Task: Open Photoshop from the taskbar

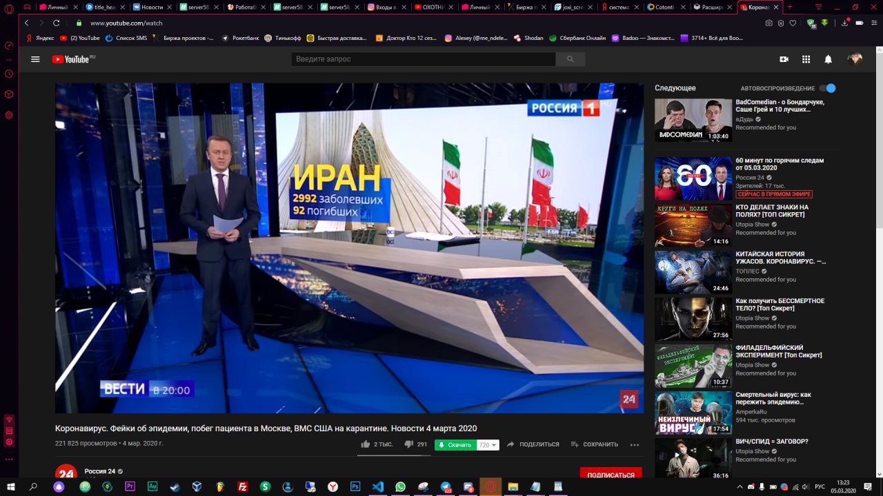Action: pos(355,486)
